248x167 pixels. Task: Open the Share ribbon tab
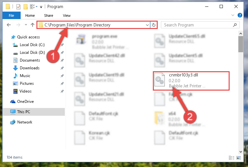[x=49, y=15]
